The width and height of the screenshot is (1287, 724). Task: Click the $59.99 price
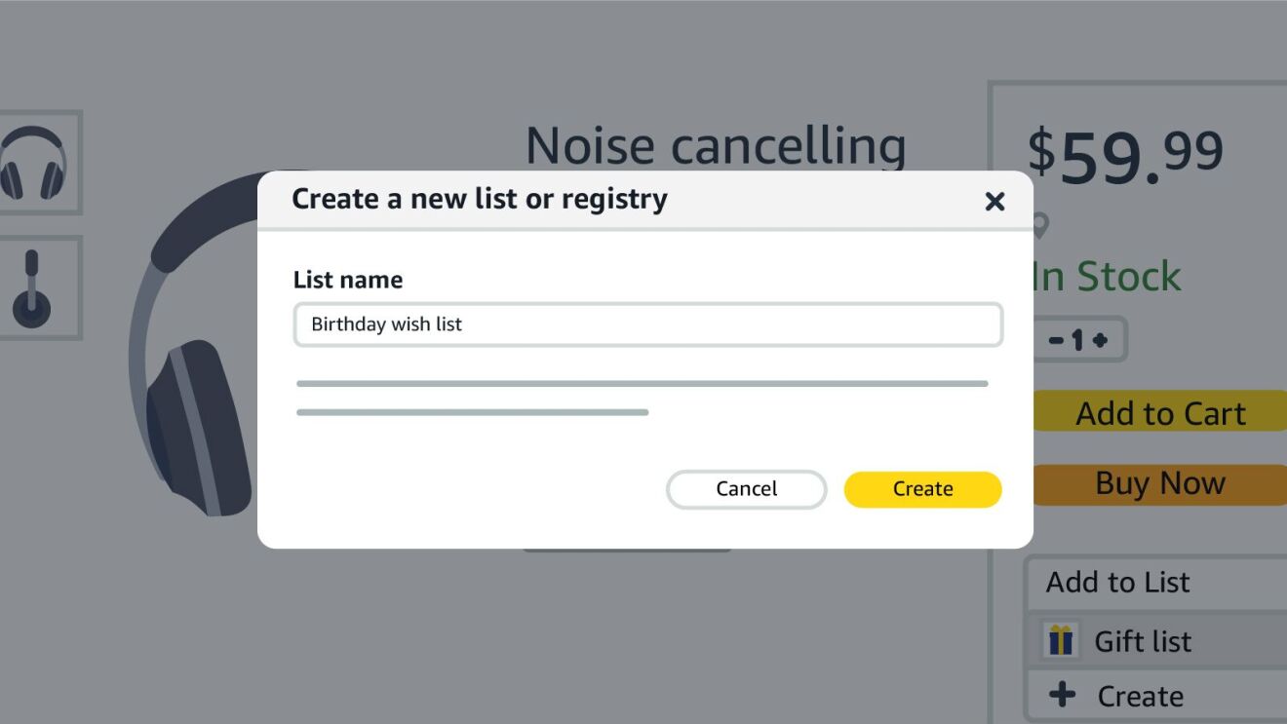tap(1125, 155)
